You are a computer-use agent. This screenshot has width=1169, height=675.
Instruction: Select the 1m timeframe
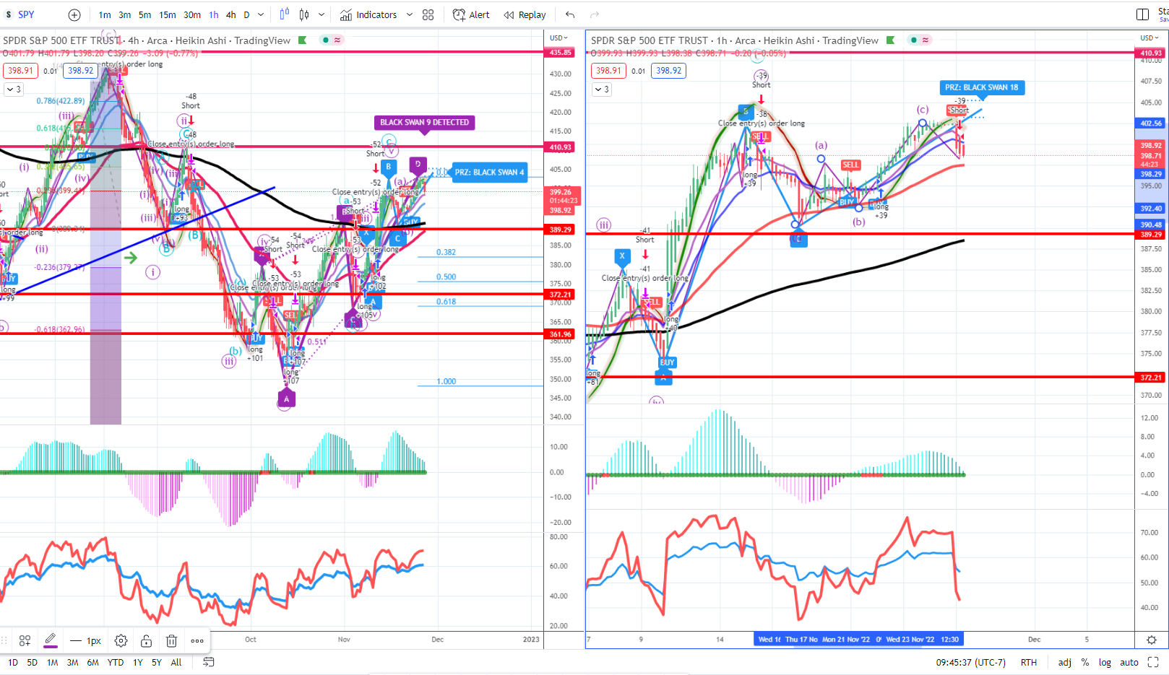tap(105, 14)
